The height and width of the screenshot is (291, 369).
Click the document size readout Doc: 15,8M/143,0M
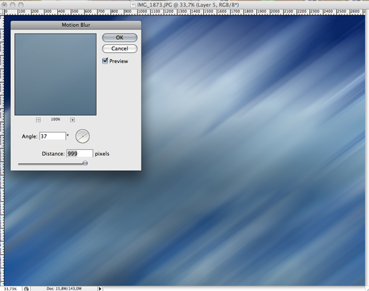pos(64,288)
